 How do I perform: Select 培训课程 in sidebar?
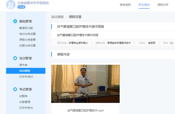coord(26,71)
